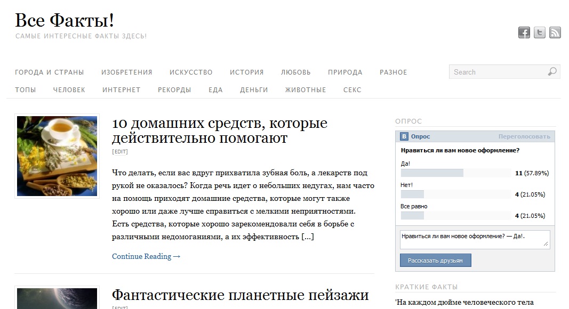
Task: Click Переголосовать to revote in the poll
Action: click(x=525, y=136)
